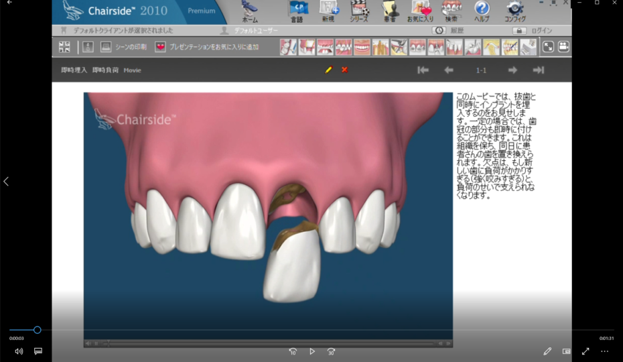The height and width of the screenshot is (362, 623).
Task: Click the tooth implant animation frame
Action: (268, 217)
